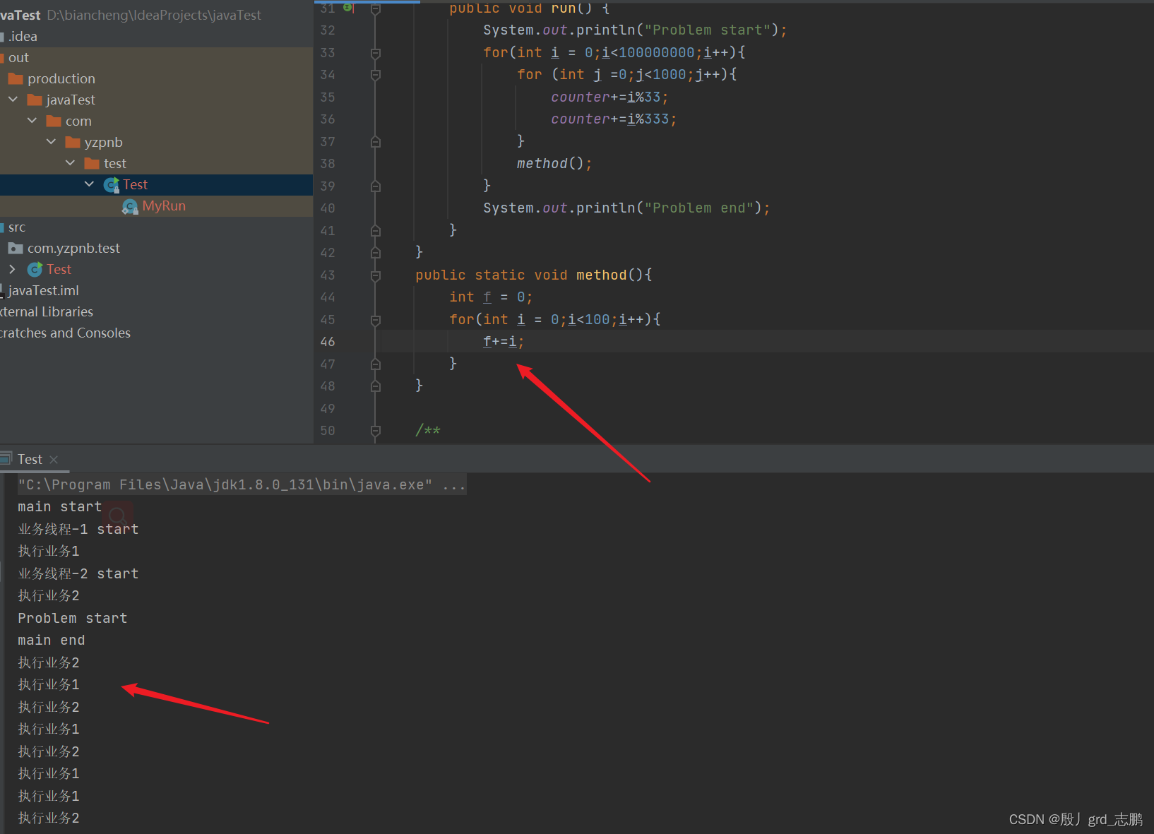Expand the Test class under com.yzpnb.test
Screen dimensions: 1154x834
(12, 269)
